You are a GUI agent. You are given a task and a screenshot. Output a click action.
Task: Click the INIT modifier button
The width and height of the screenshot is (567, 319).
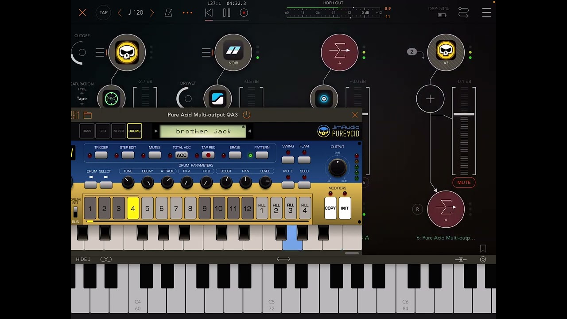(345, 208)
